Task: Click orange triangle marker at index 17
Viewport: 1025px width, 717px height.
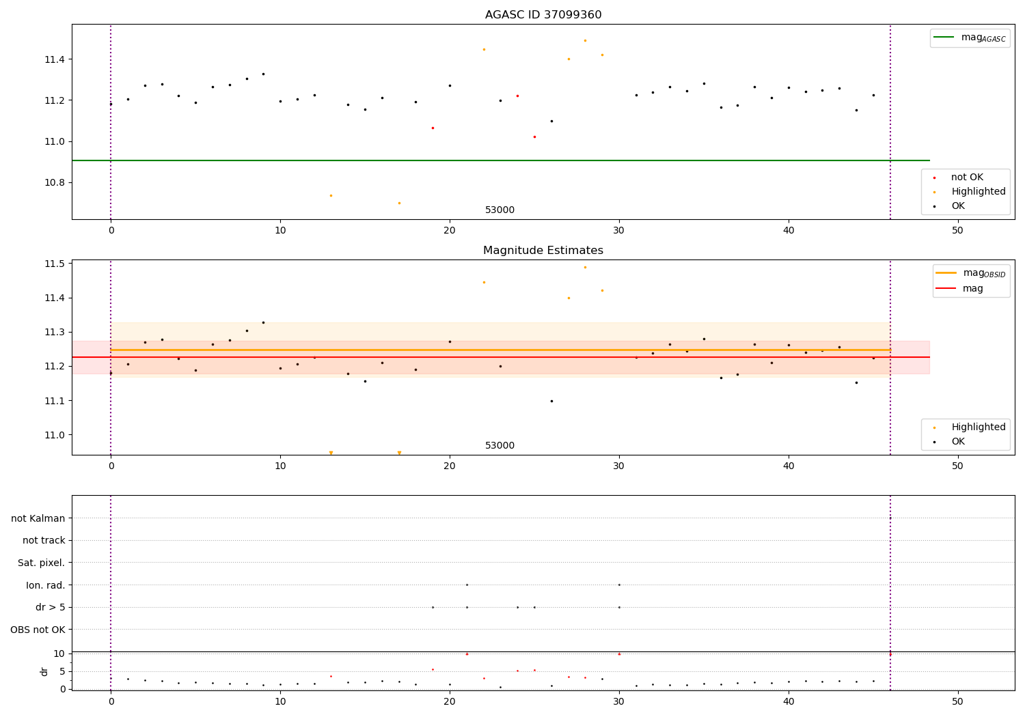Action: click(399, 453)
